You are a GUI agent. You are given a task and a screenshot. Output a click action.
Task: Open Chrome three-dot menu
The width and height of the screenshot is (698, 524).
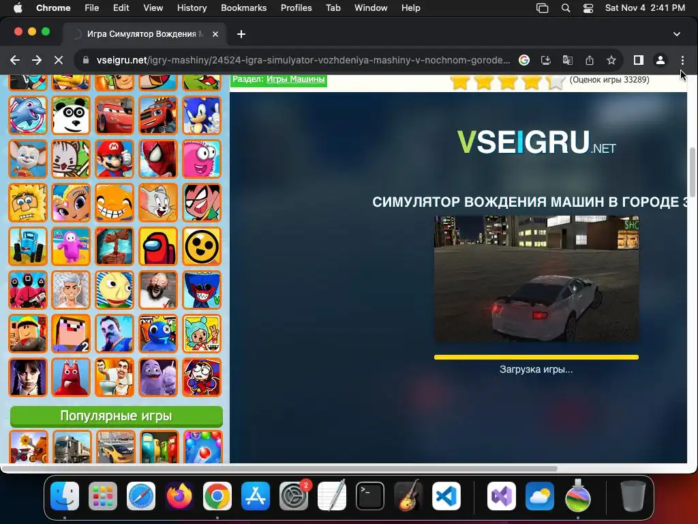682,60
